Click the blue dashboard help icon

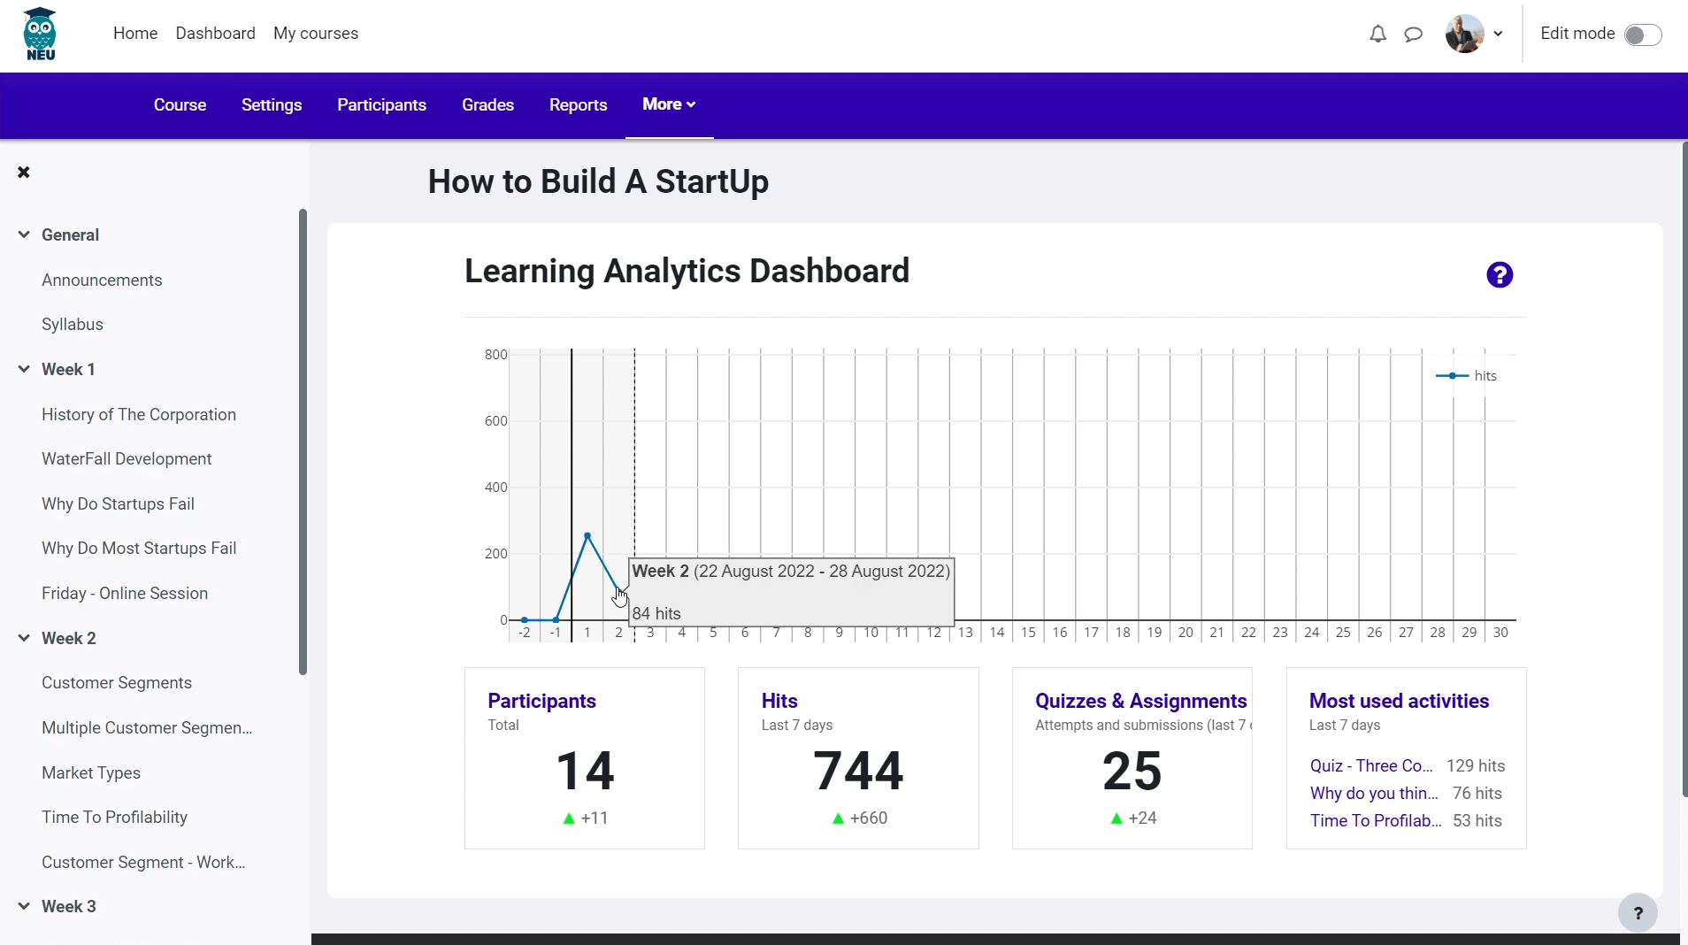click(x=1499, y=275)
